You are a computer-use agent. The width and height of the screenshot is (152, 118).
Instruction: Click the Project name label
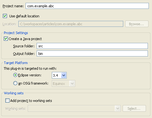coord(13,6)
